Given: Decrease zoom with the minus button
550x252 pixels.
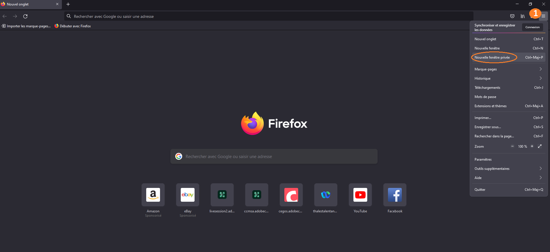Looking at the screenshot, I should [512, 146].
